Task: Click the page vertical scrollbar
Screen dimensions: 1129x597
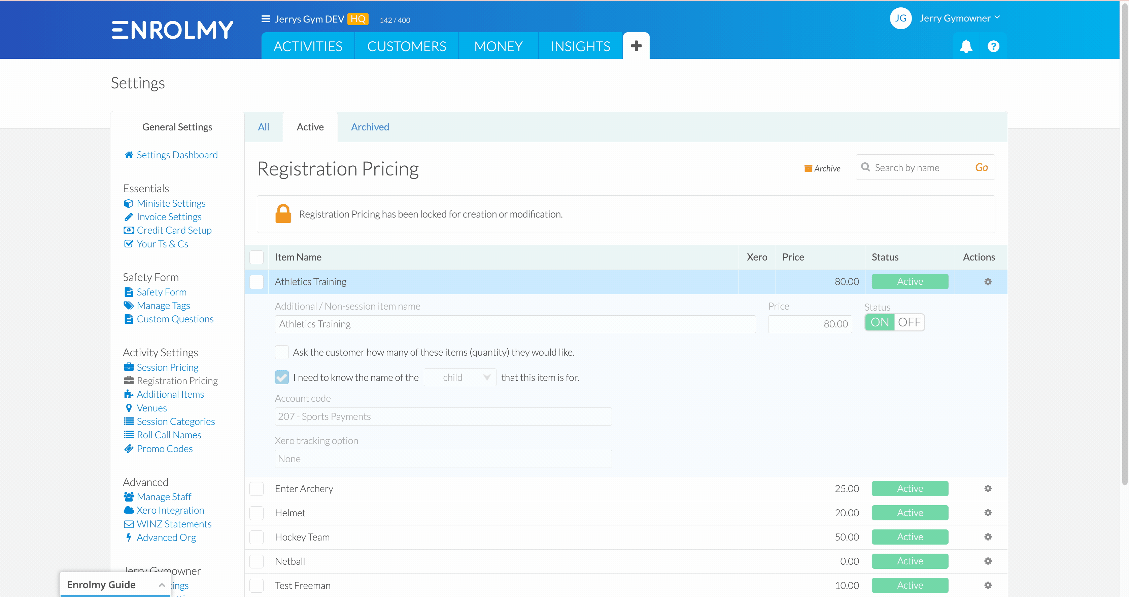Action: point(1125,245)
